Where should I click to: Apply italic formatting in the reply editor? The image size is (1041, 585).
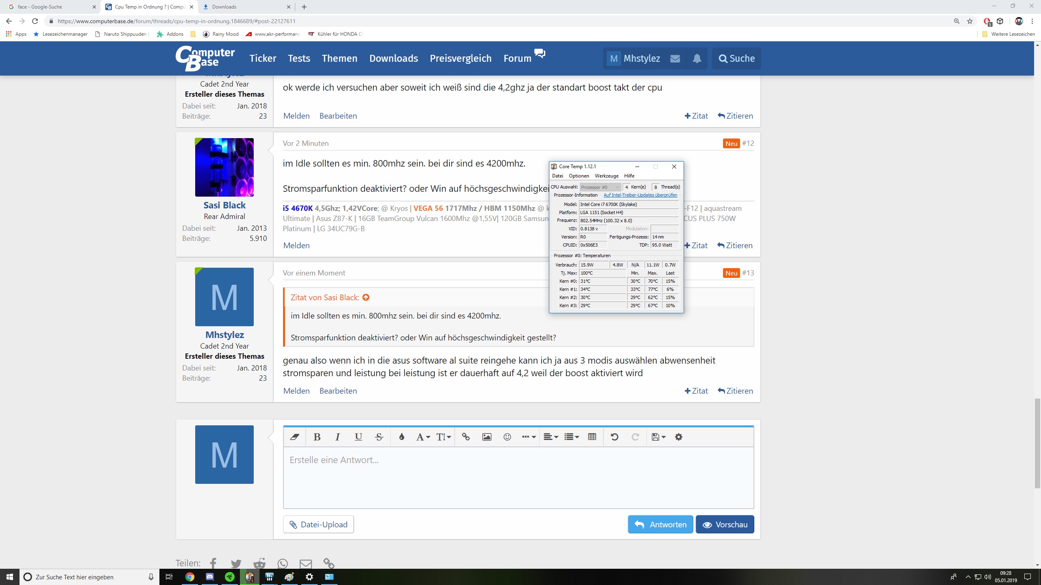338,437
